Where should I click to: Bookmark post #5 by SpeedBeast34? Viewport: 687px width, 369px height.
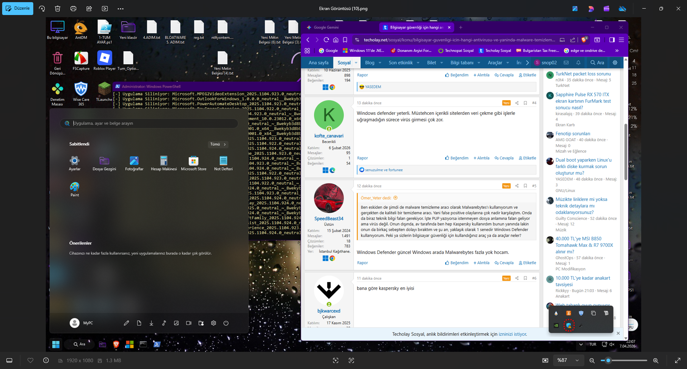[525, 186]
